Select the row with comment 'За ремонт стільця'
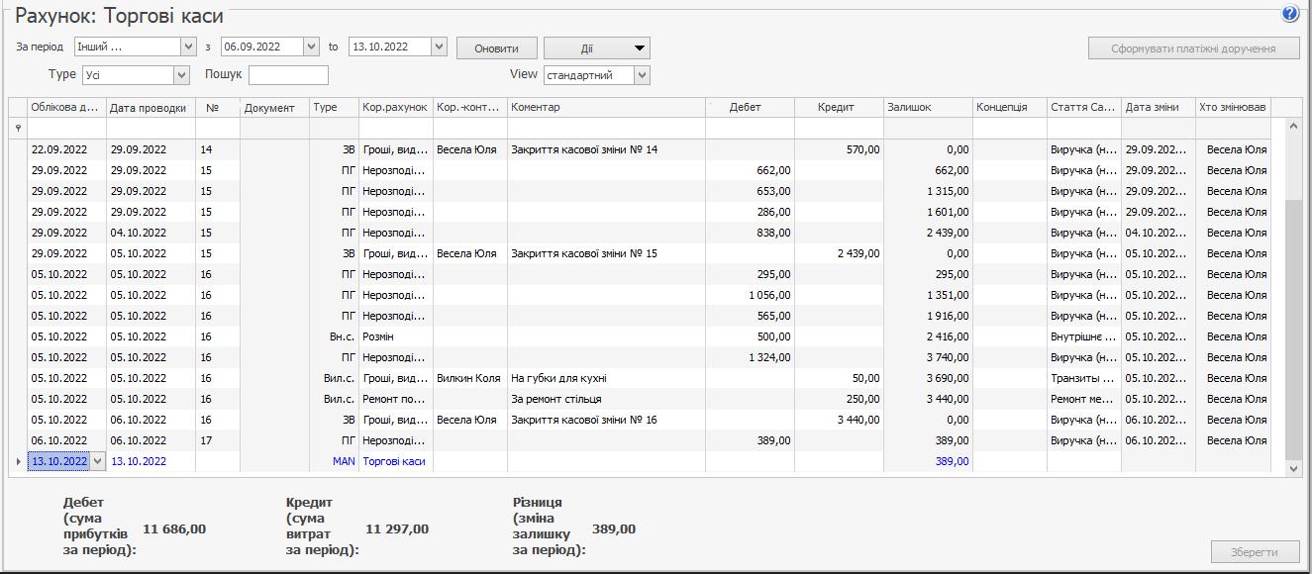The image size is (1312, 574). tap(555, 399)
